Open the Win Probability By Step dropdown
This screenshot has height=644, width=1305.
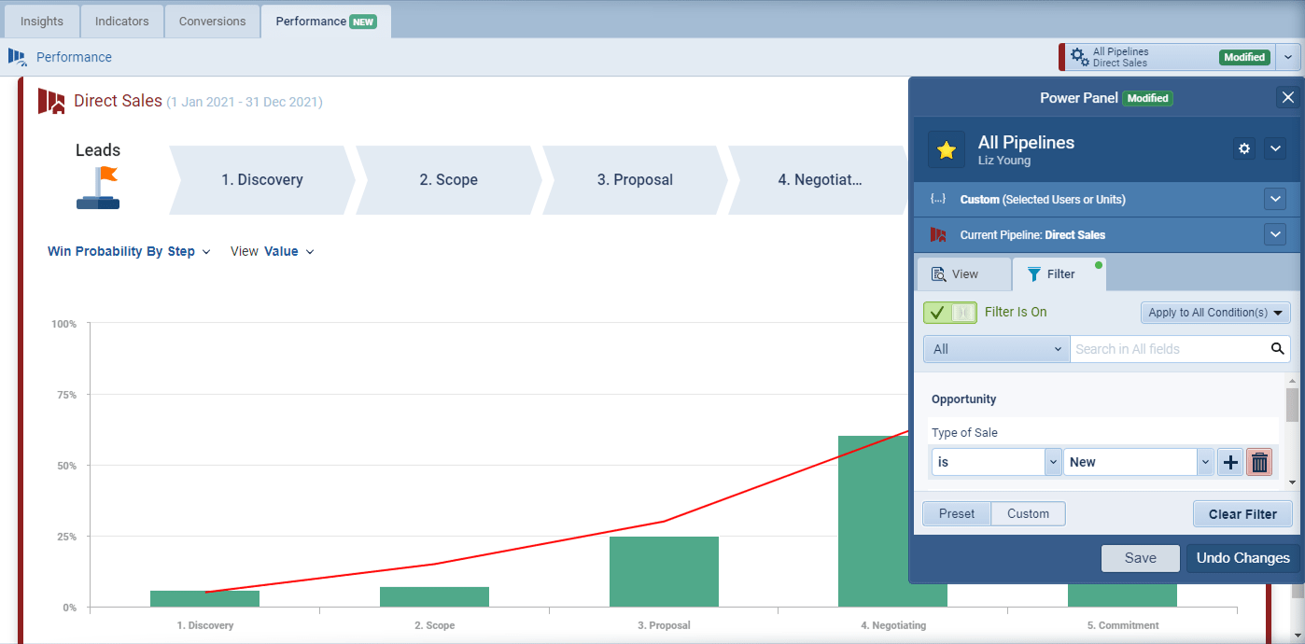click(129, 251)
